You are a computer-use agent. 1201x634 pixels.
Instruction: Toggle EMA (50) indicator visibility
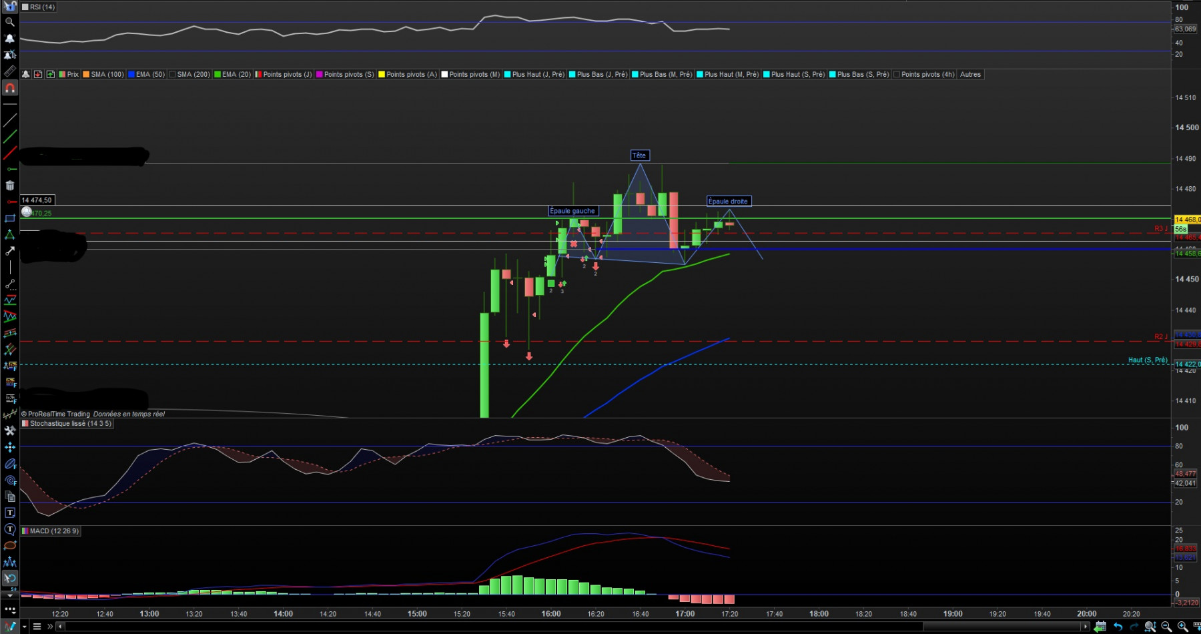[x=131, y=74]
